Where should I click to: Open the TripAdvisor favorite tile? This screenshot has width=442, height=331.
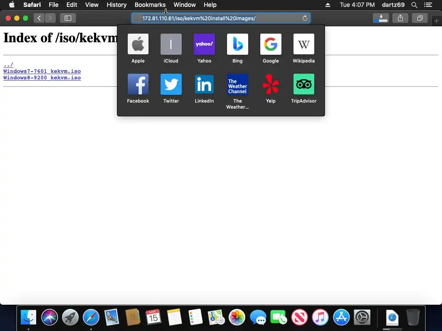click(x=304, y=84)
